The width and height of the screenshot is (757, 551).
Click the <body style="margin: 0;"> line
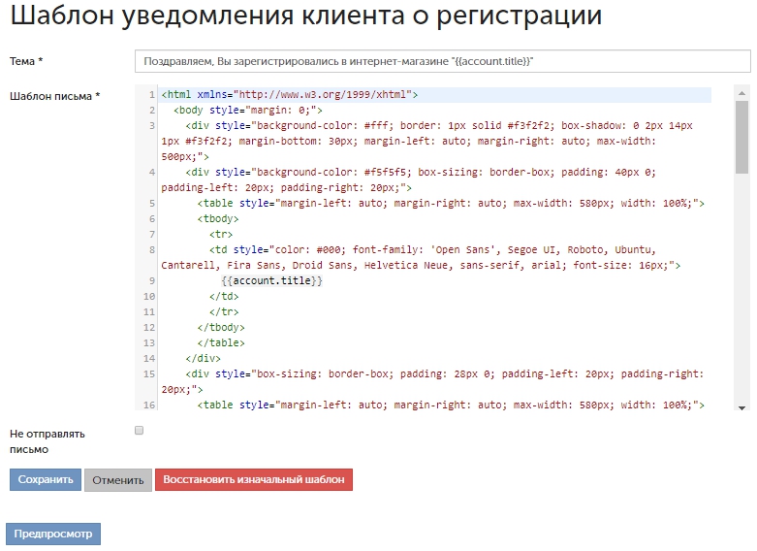pyautogui.click(x=248, y=111)
